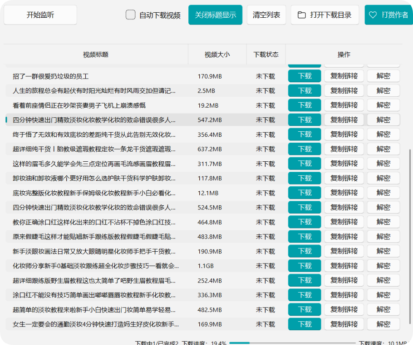
Task: Select row starting 卸妆油和卸妆液
Action: click(x=203, y=178)
